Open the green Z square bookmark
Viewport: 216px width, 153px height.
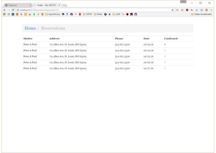coord(13,14)
